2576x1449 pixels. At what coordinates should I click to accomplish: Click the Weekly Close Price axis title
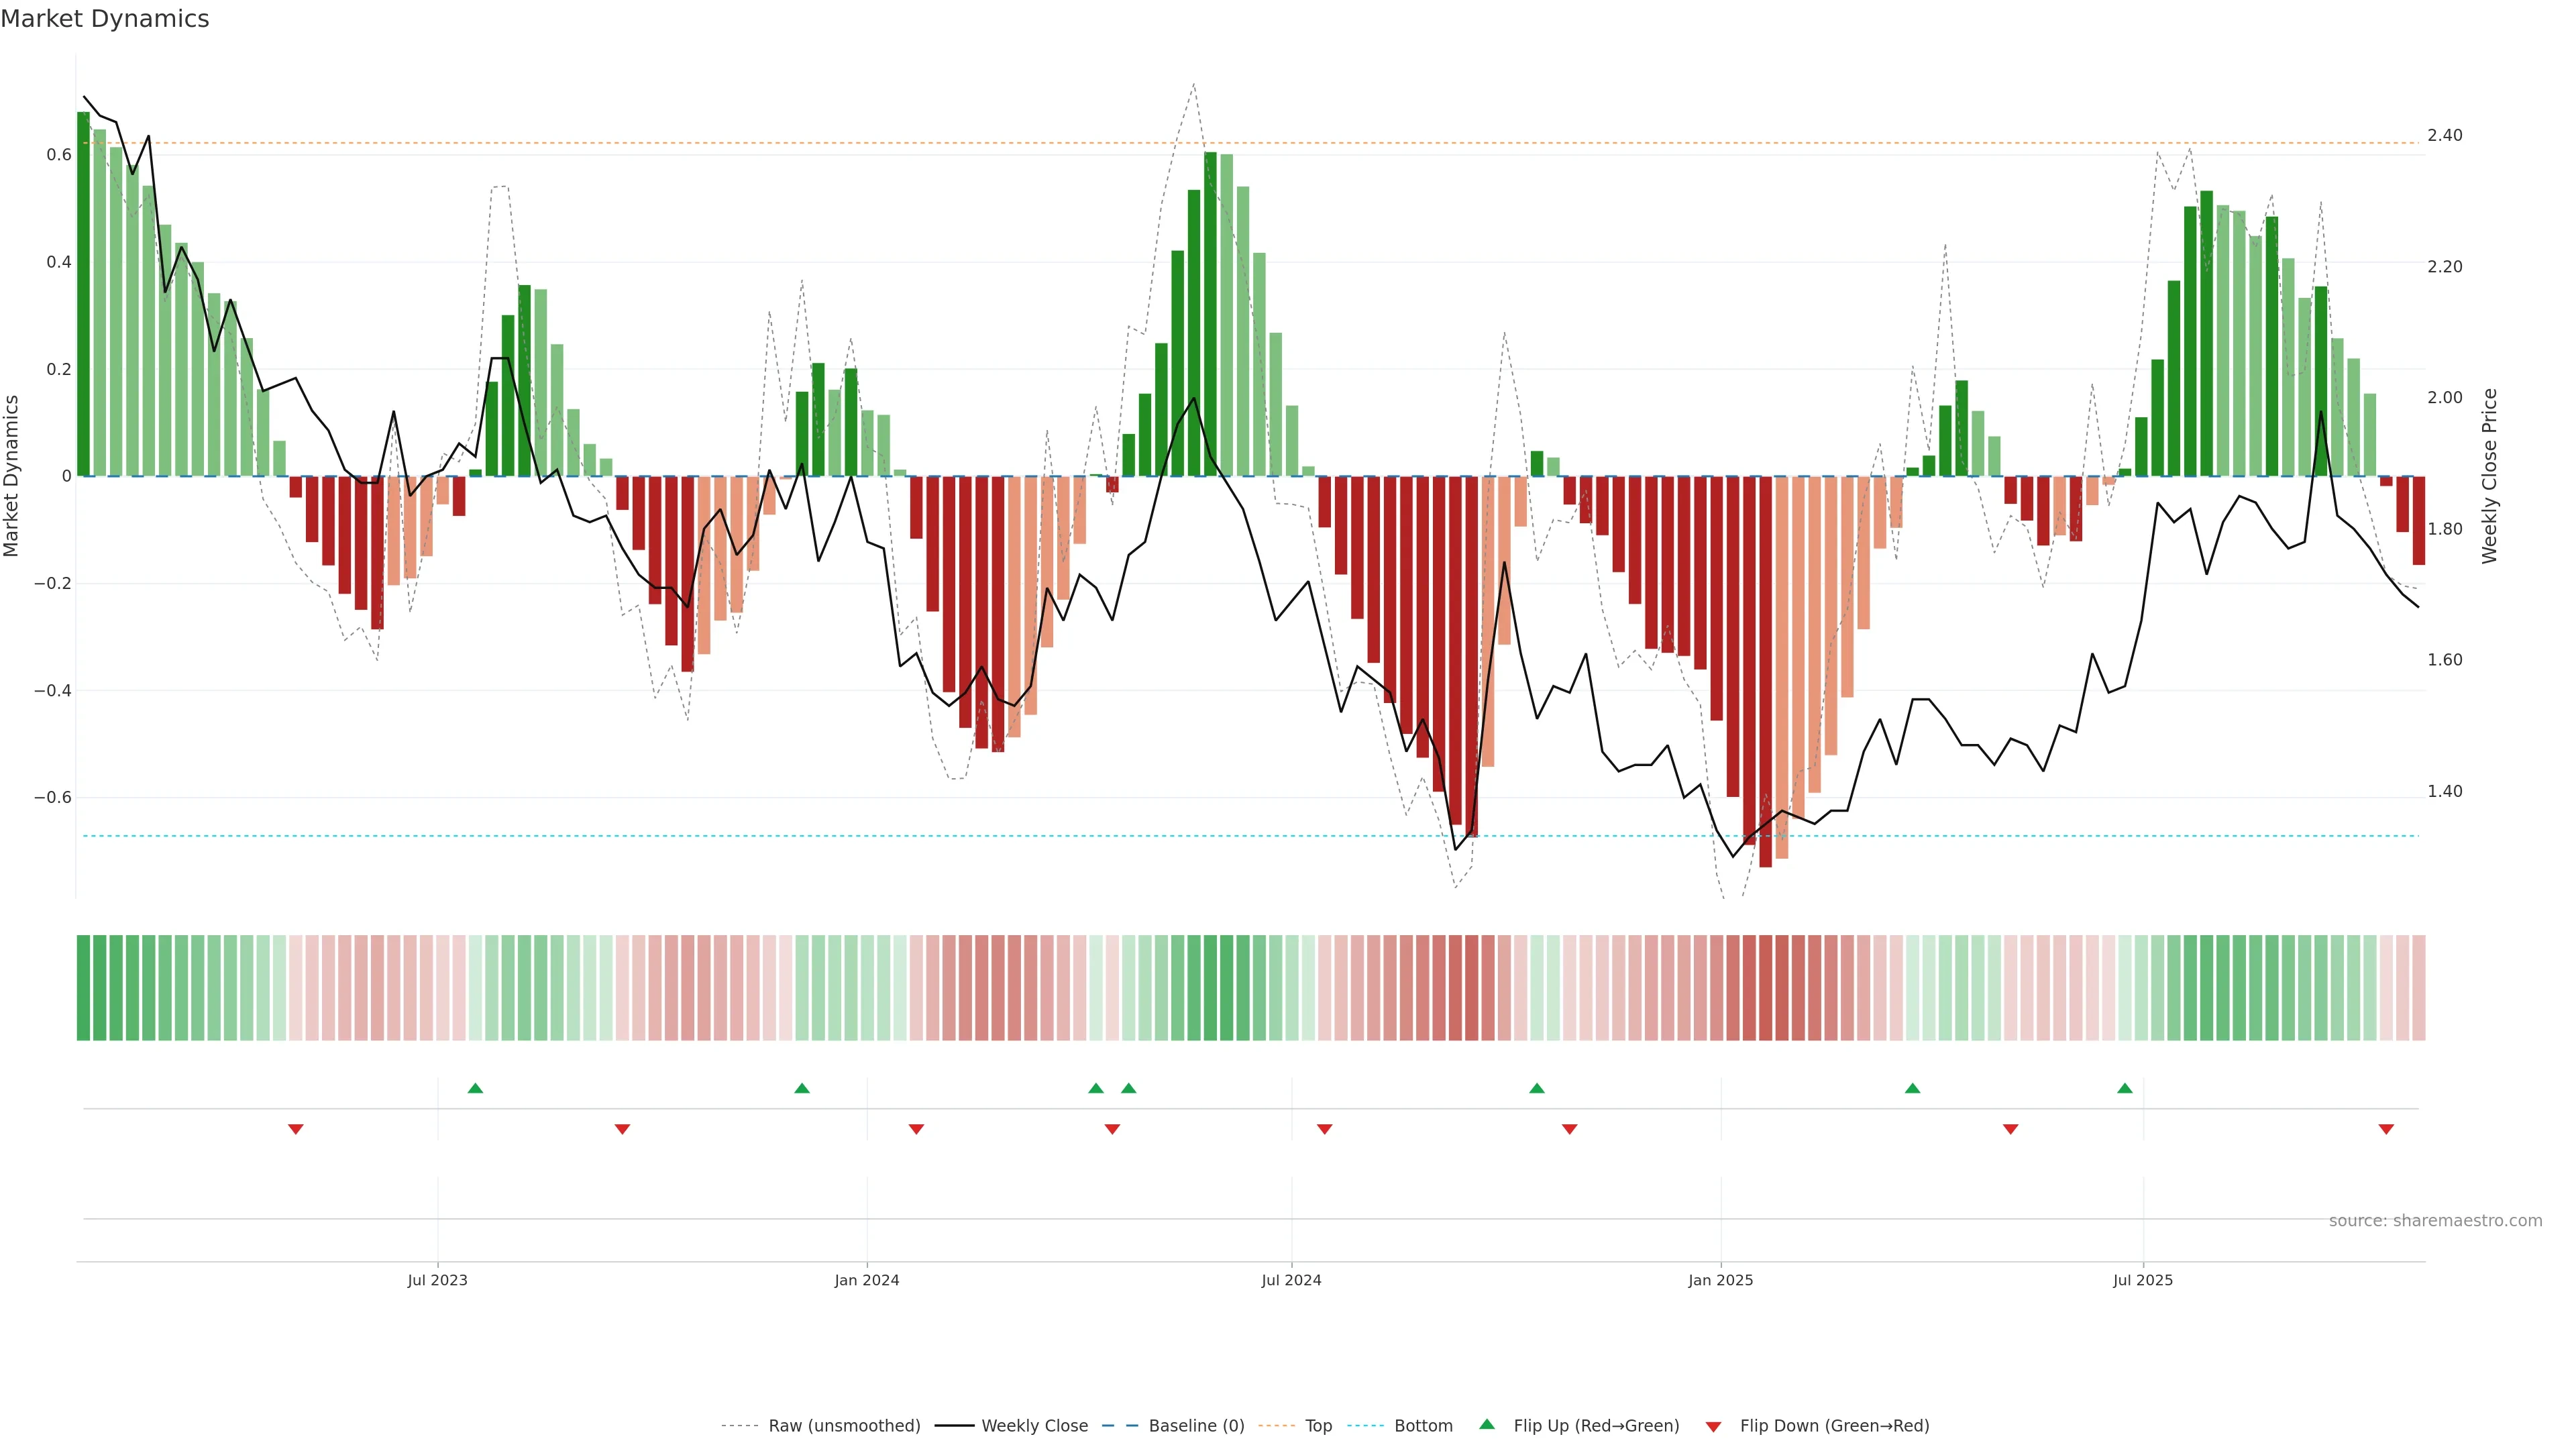coord(2489,476)
